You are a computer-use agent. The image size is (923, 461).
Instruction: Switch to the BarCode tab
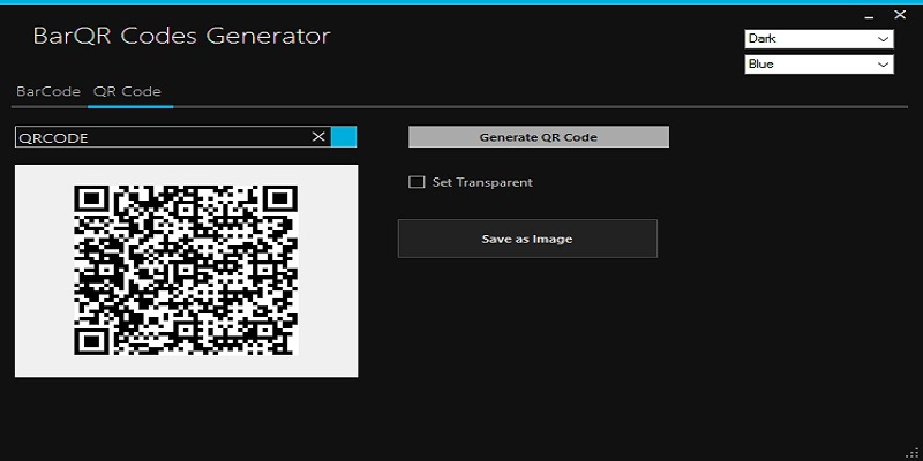point(48,92)
